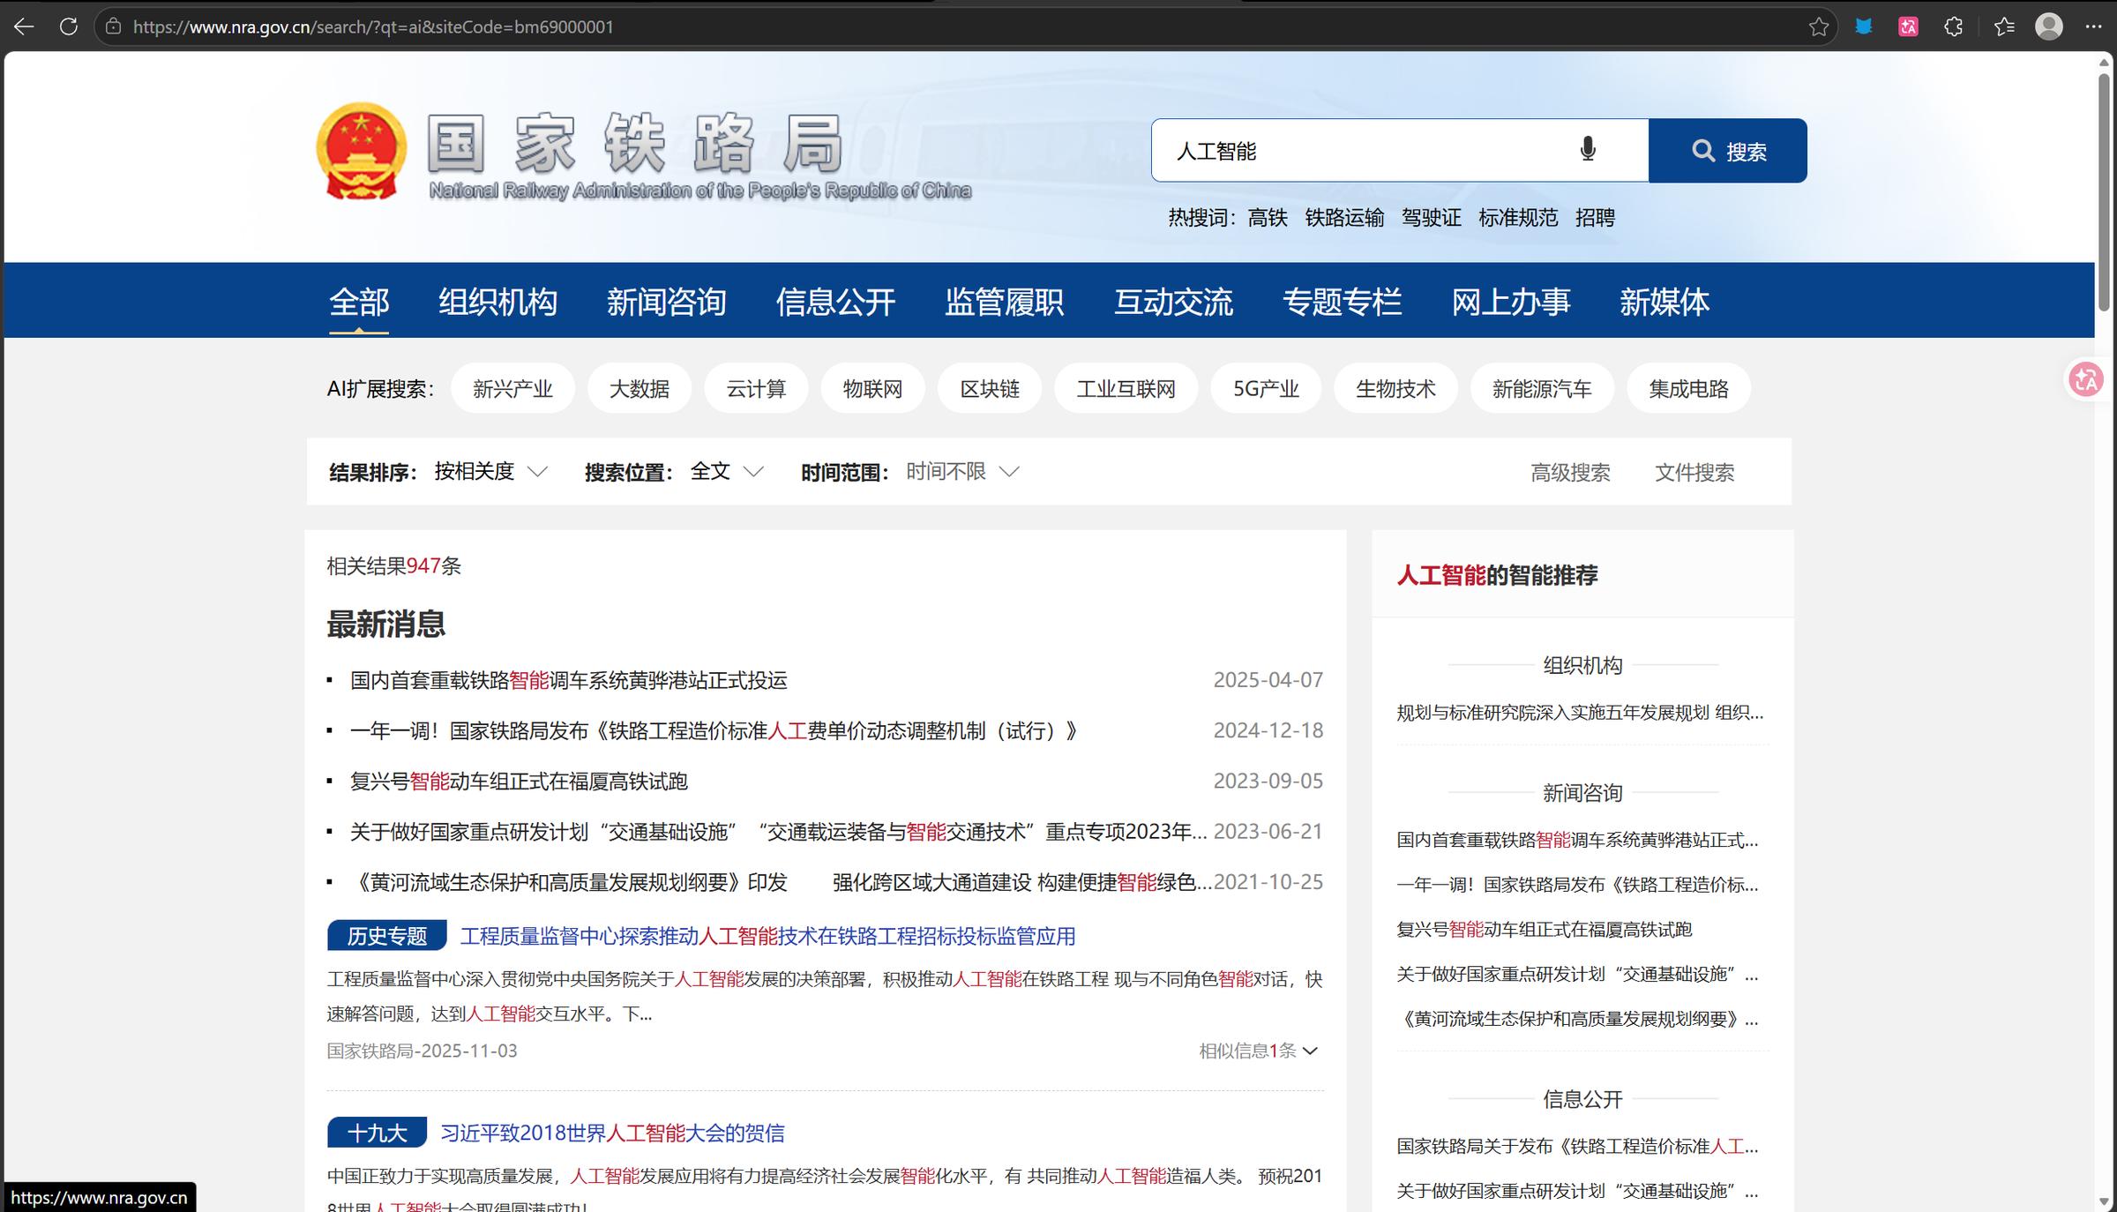Viewport: 2117px width, 1212px height.
Task: Select the 信息公开 navigation tab
Action: 834,302
